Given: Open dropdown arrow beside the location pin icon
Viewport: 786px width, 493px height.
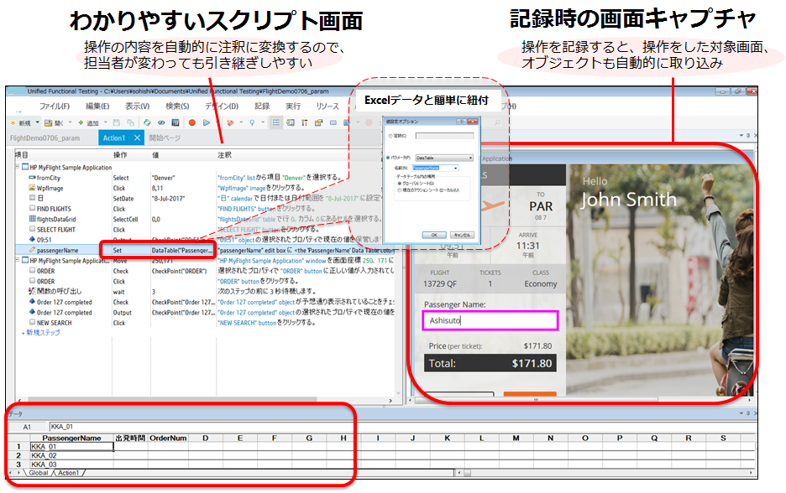Looking at the screenshot, I should pyautogui.click(x=263, y=122).
